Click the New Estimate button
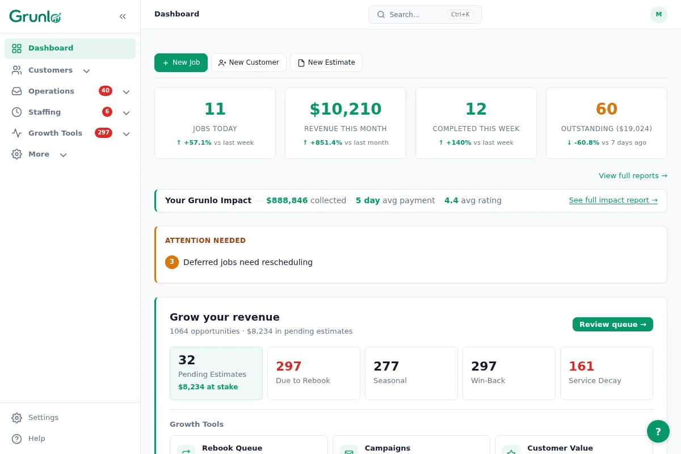This screenshot has height=454, width=681. [326, 62]
